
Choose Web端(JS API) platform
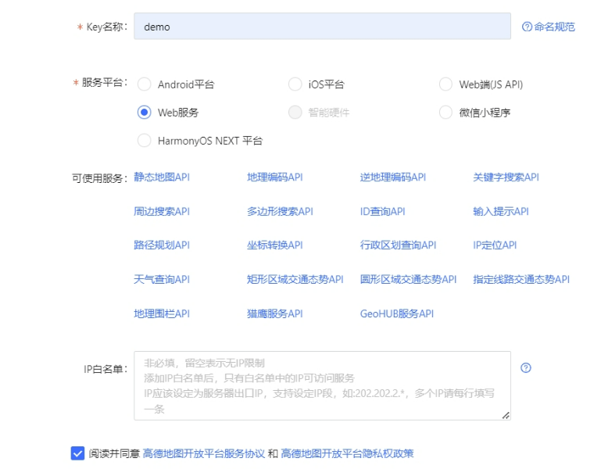[x=445, y=84]
